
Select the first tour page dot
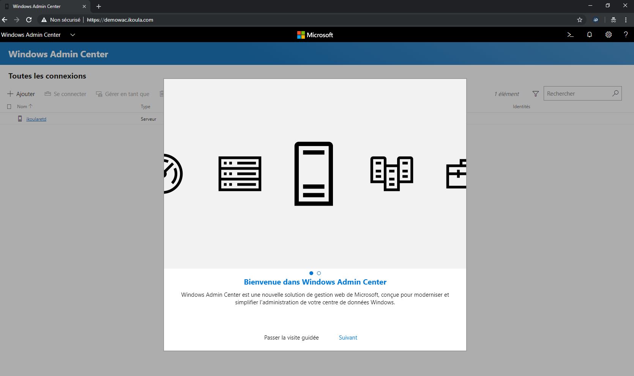click(x=311, y=273)
